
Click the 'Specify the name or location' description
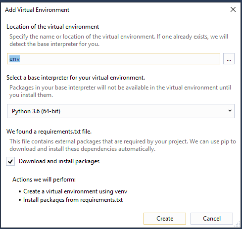click(119, 40)
